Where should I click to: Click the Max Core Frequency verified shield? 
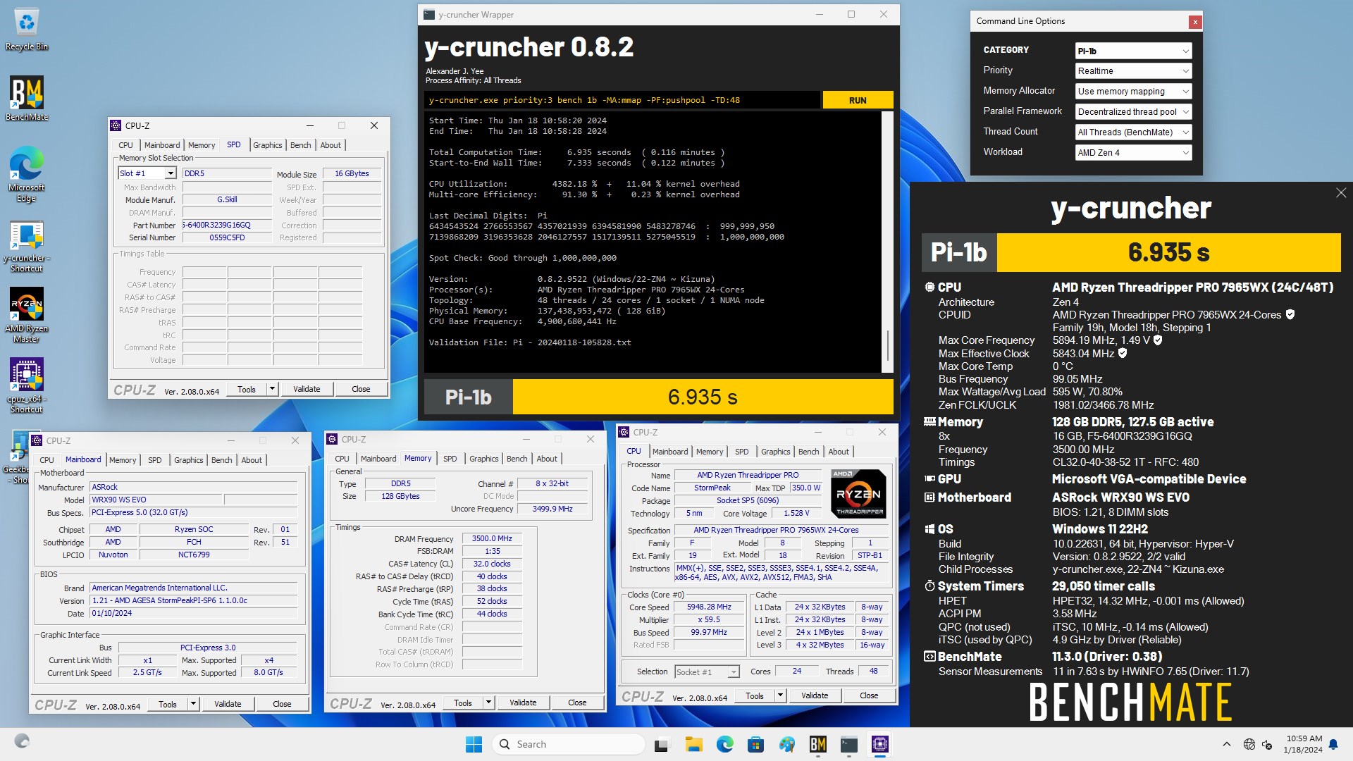pos(1158,340)
